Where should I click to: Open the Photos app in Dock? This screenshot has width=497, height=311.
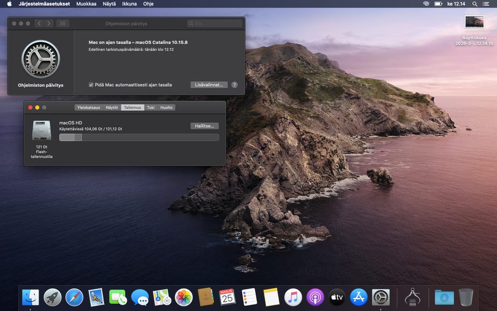click(184, 297)
